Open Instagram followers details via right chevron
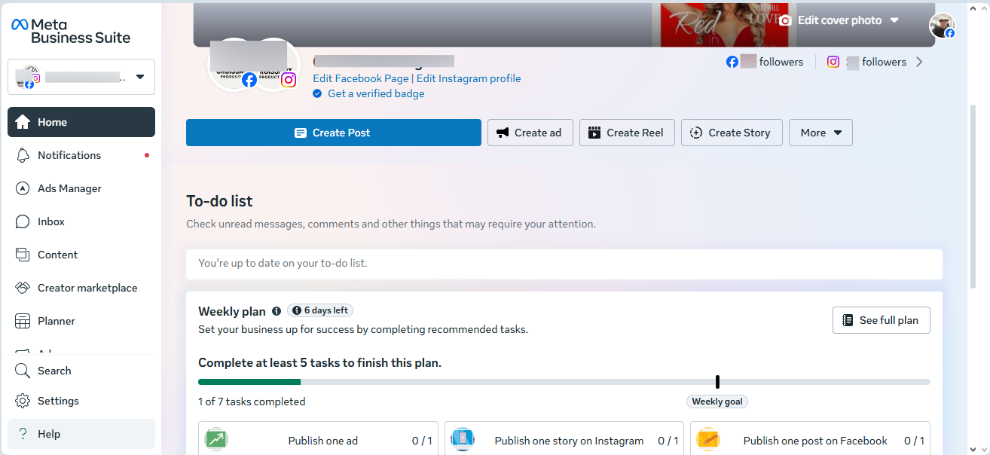 (x=919, y=61)
